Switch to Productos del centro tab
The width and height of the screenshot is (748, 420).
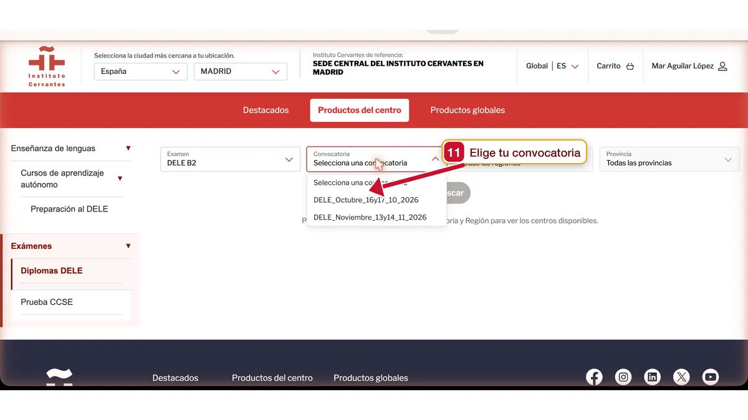tap(360, 110)
